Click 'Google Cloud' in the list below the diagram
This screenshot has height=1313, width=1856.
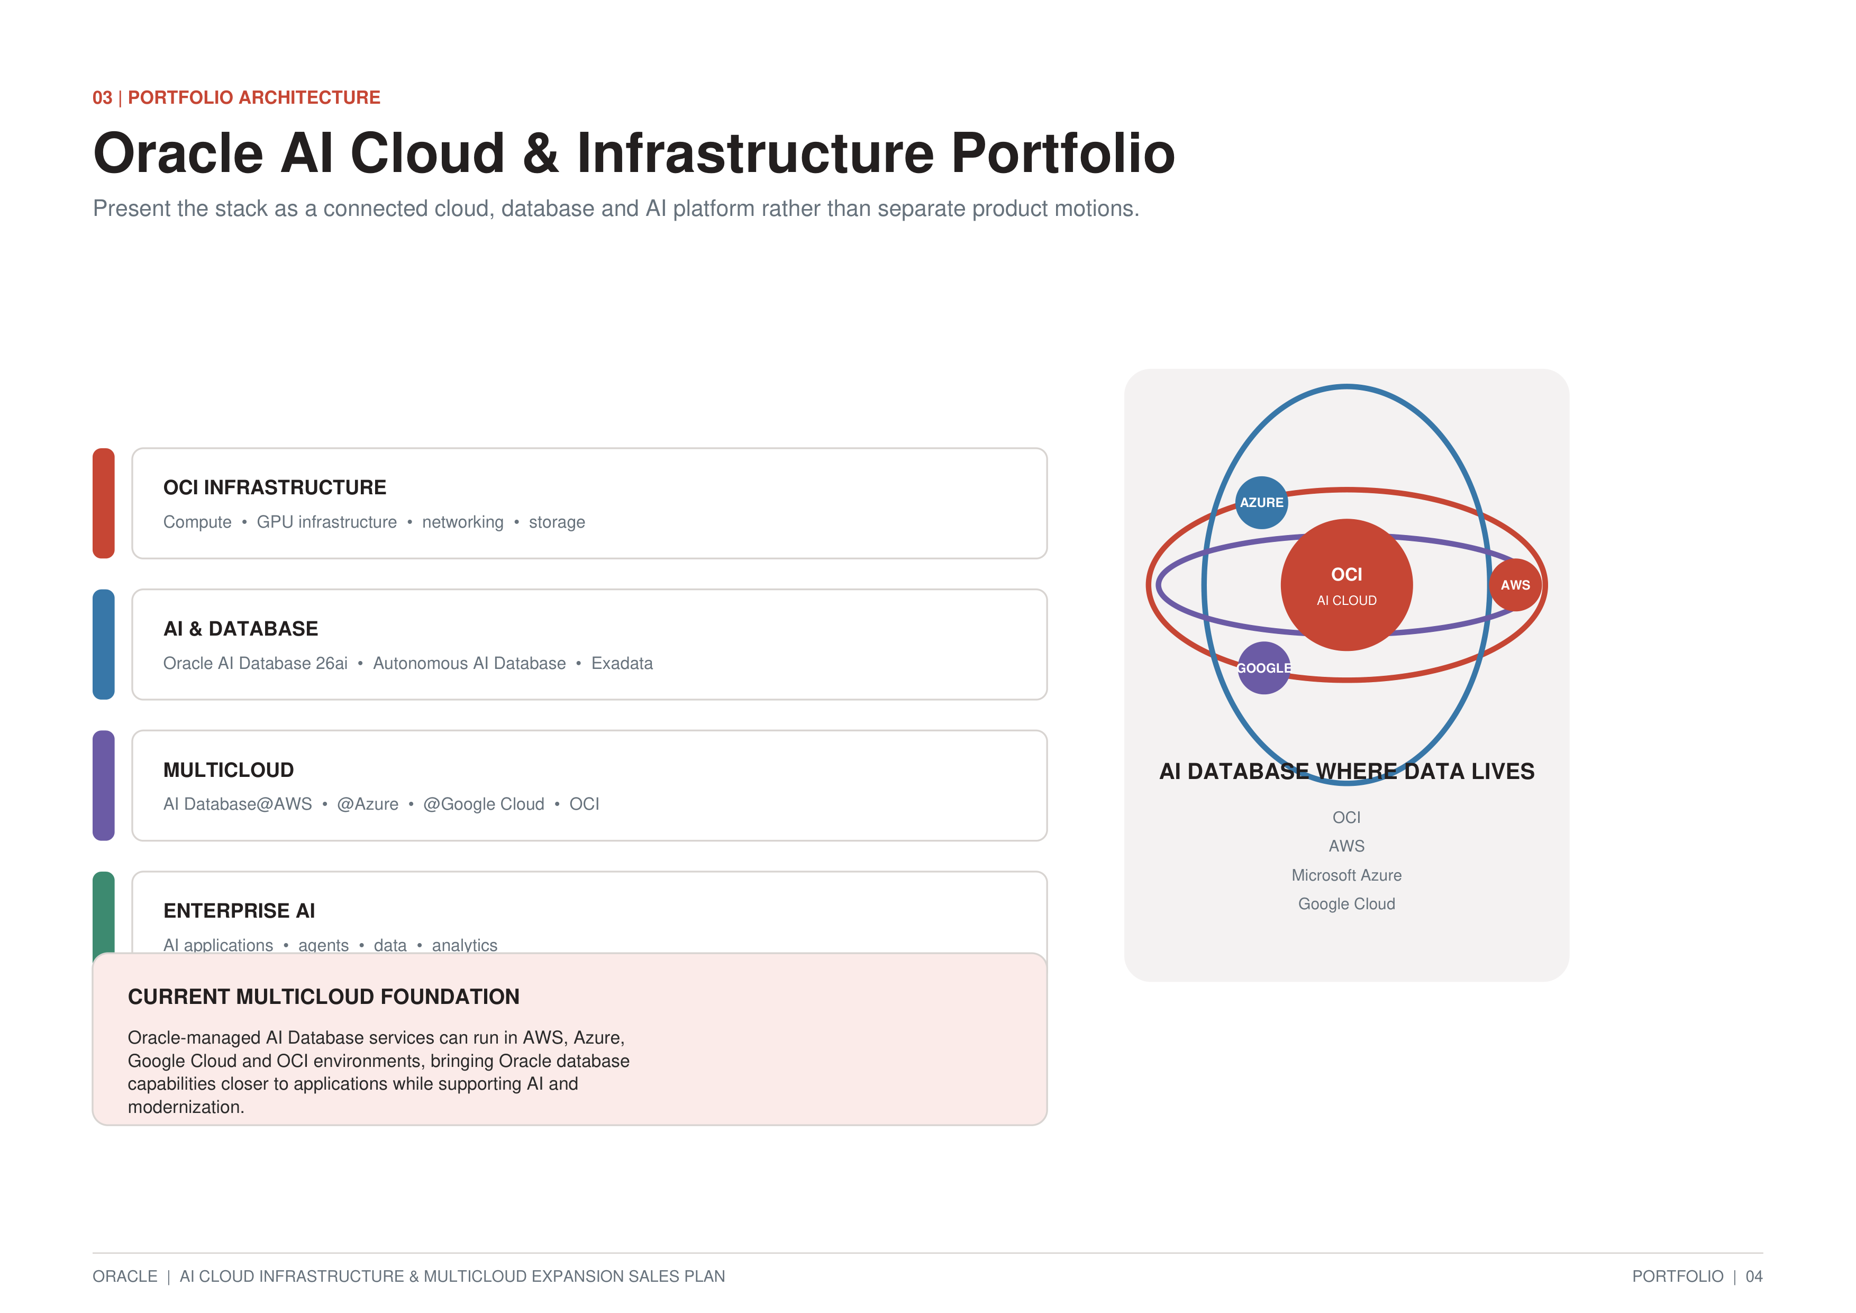pyautogui.click(x=1346, y=904)
